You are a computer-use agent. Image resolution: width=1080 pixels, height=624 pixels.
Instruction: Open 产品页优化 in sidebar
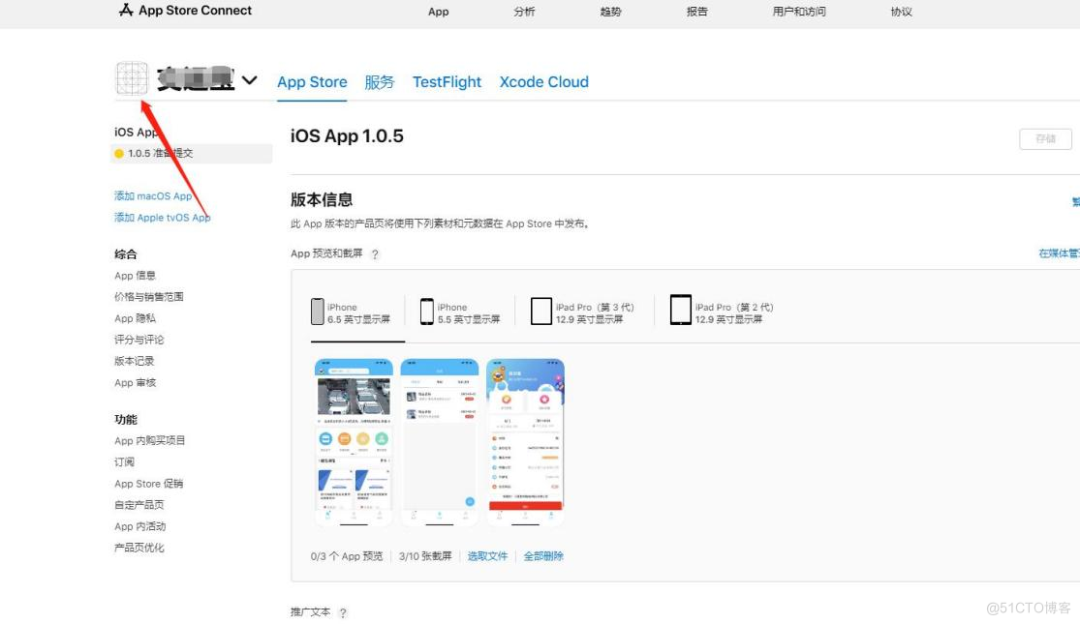click(x=139, y=548)
